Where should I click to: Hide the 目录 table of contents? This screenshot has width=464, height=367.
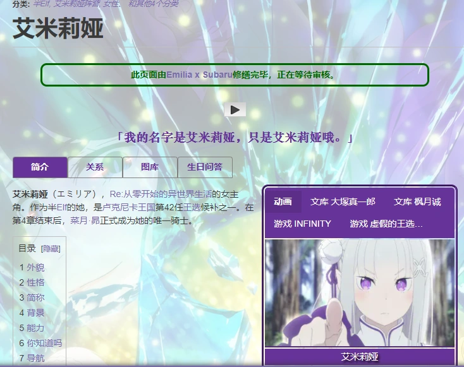[51, 249]
